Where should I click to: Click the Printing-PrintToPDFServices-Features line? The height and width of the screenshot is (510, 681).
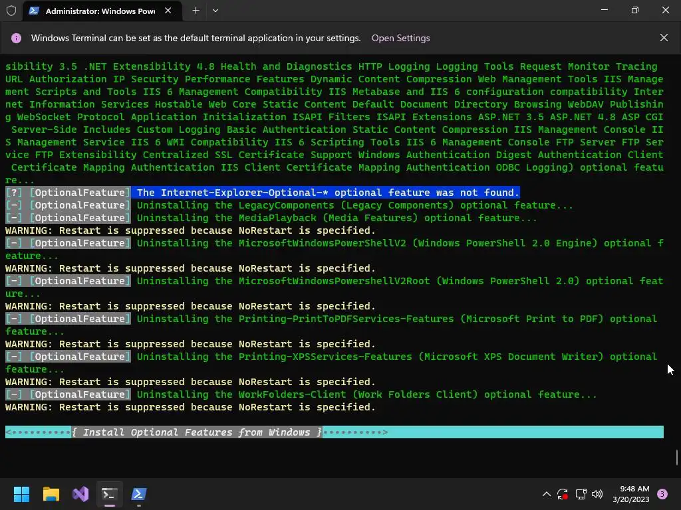(331, 325)
